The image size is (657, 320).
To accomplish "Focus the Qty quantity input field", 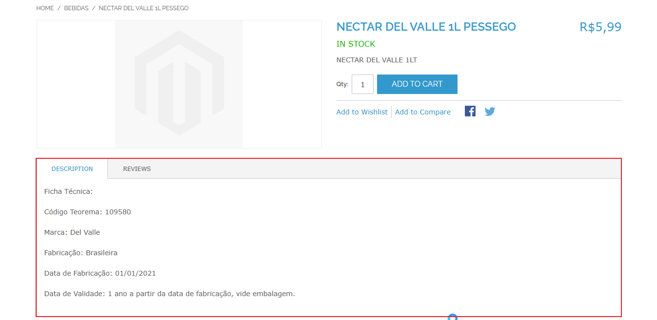I will 362,84.
